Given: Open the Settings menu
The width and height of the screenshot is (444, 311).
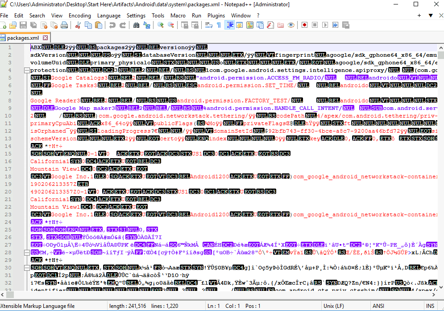Looking at the screenshot, I should 136,16.
